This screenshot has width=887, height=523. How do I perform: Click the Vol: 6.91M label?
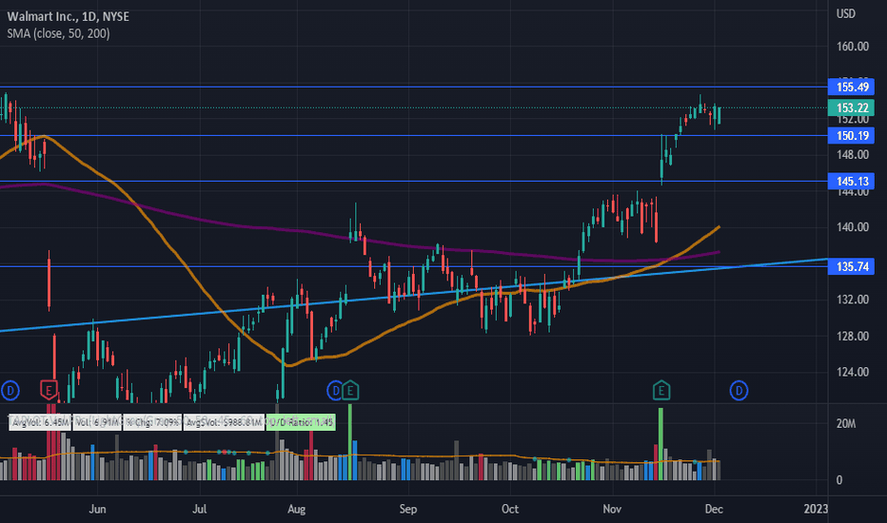[x=97, y=422]
